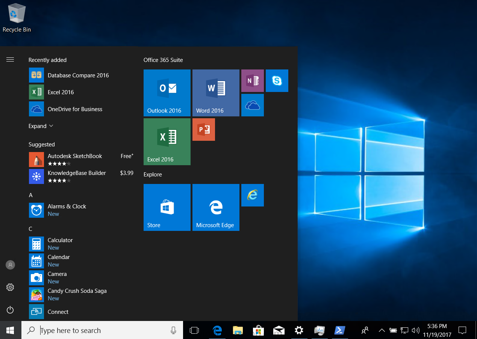Open the Internet Explorer tile

click(253, 195)
